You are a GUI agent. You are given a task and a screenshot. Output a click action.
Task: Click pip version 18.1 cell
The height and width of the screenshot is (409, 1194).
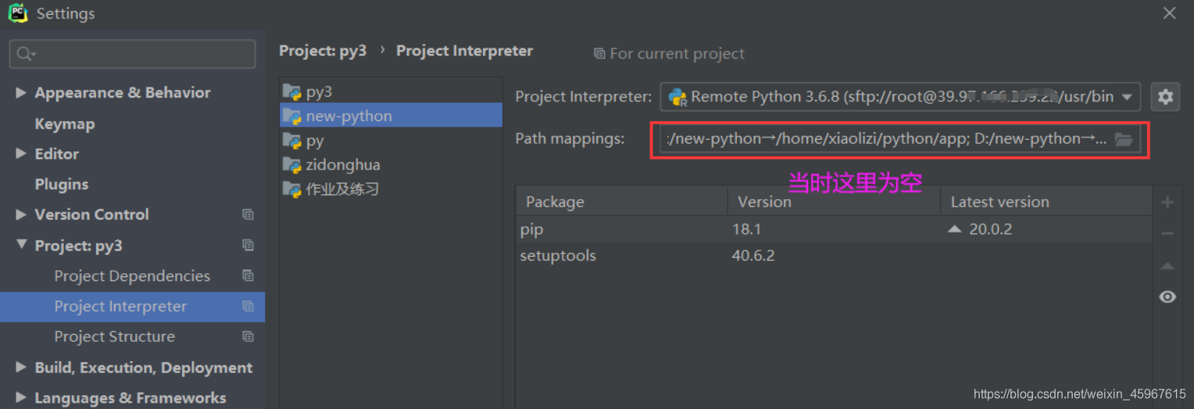pos(746,229)
